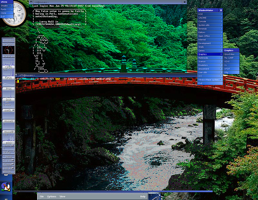Click the Help button in bottom bar
The image size is (258, 200).
(x=142, y=196)
